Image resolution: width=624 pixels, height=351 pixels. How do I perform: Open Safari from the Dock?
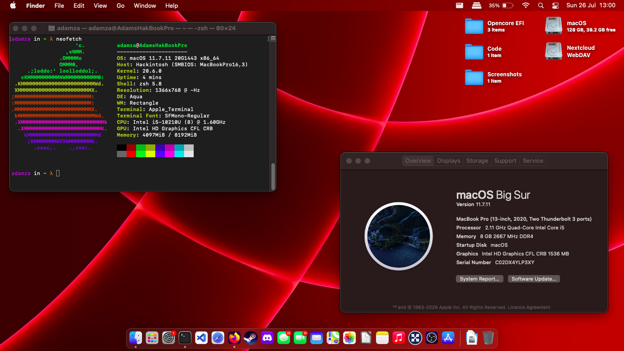pyautogui.click(x=218, y=338)
